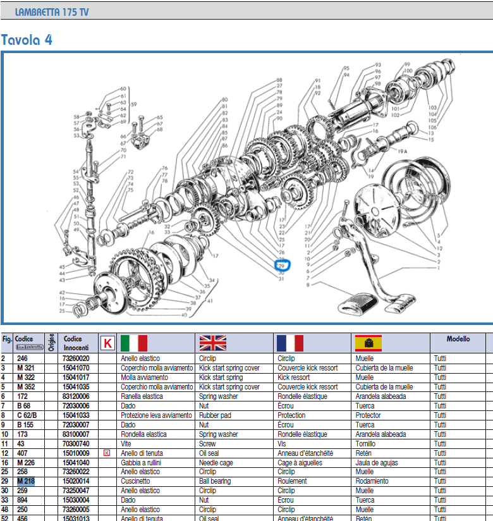The height and width of the screenshot is (521, 493).
Task: Click the B 68 code cell
Action: (23, 406)
